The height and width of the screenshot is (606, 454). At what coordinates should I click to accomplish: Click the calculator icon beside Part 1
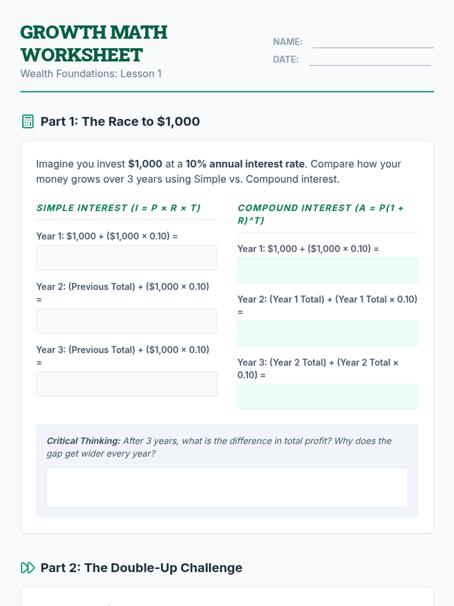tap(28, 122)
